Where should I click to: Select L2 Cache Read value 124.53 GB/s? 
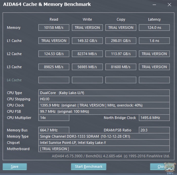tap(54, 54)
